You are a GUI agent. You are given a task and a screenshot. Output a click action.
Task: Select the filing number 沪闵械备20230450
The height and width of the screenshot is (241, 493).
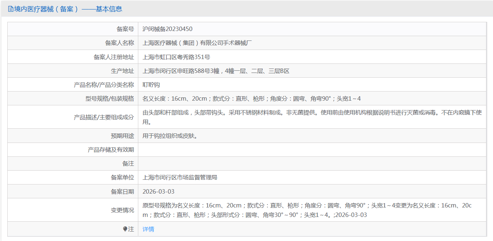pos(167,29)
